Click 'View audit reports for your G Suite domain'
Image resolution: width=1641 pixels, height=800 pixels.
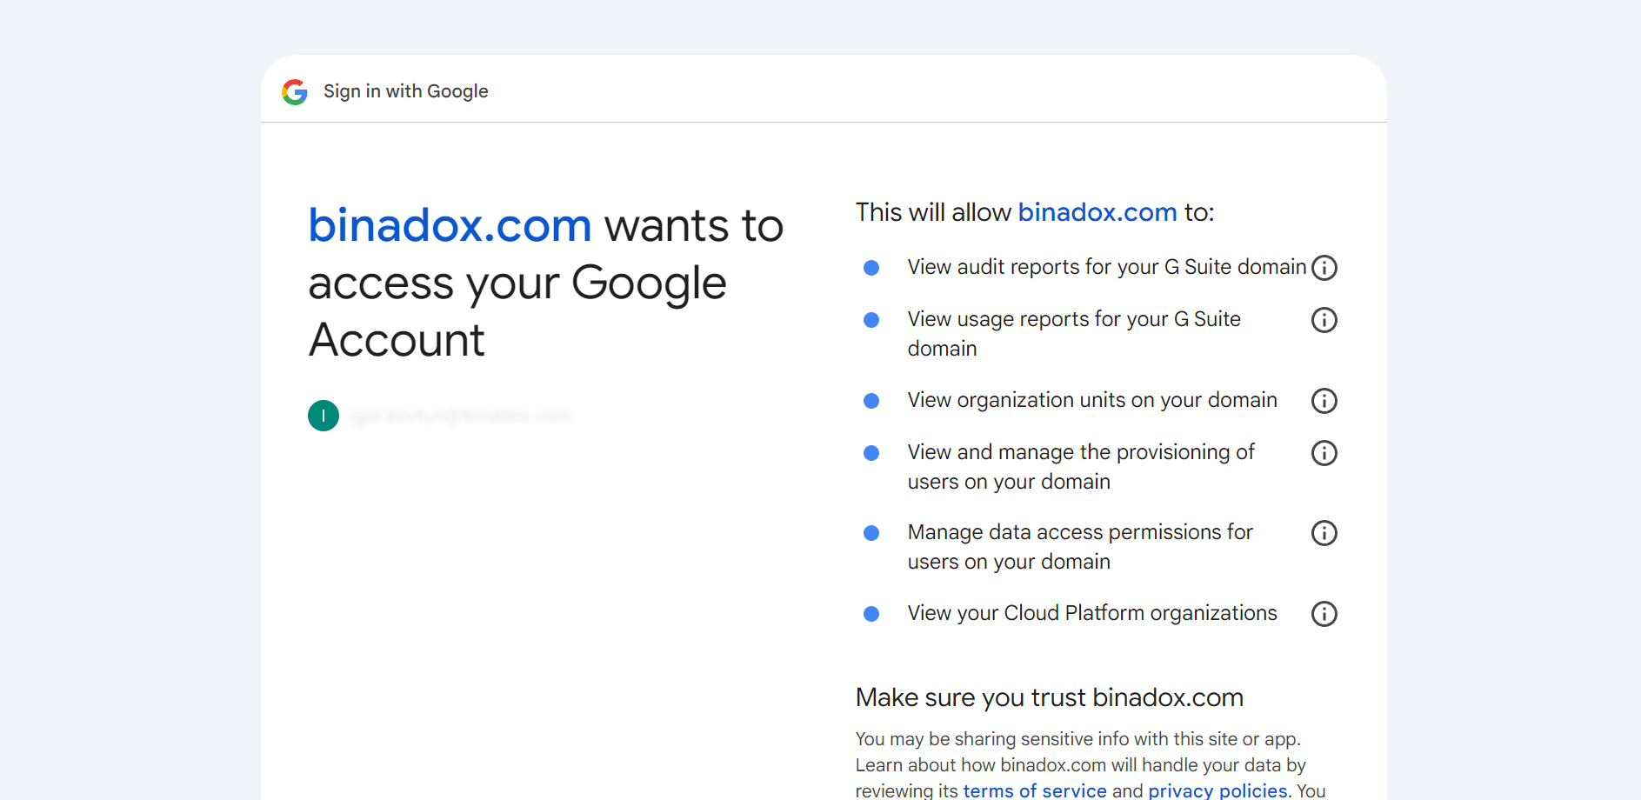[1107, 267]
